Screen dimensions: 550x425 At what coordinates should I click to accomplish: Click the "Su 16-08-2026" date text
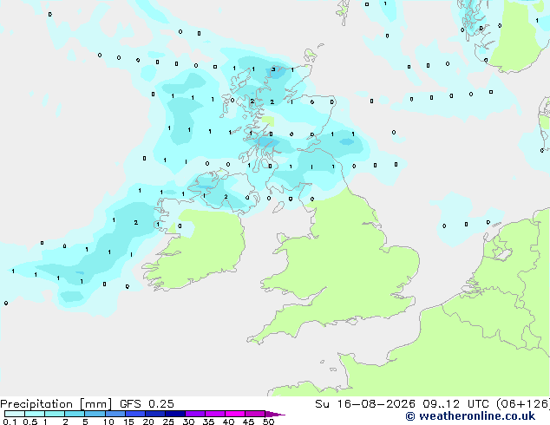(x=365, y=404)
